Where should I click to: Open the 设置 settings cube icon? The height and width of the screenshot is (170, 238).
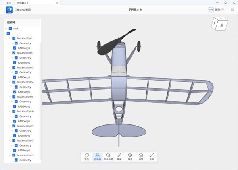click(x=141, y=156)
